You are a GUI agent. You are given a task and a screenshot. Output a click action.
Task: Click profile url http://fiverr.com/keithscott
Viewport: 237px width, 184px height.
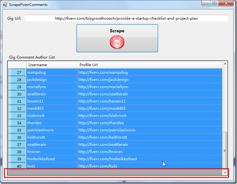pyautogui.click(x=150, y=137)
